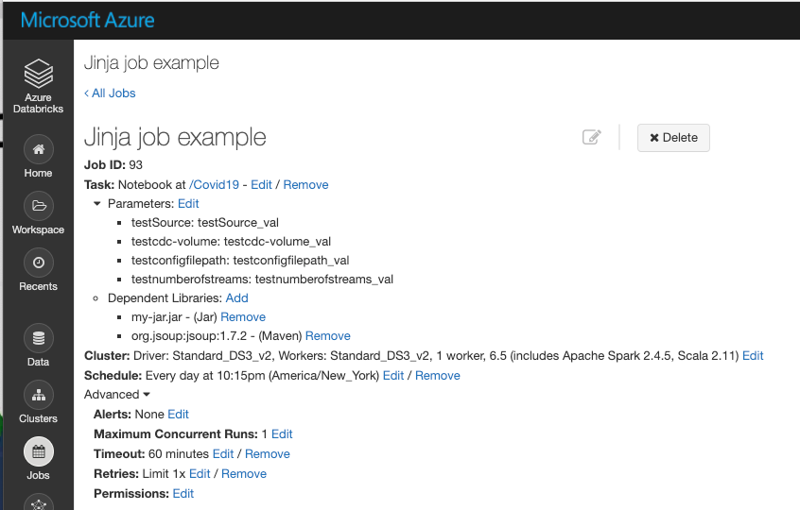Viewport: 800px width, 510px height.
Task: Click the pencil icon to rename job
Action: [x=592, y=137]
